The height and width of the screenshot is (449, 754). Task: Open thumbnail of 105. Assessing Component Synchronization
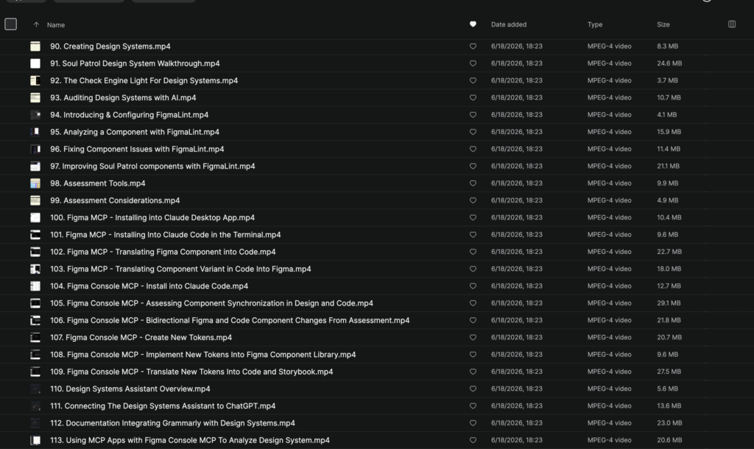35,303
